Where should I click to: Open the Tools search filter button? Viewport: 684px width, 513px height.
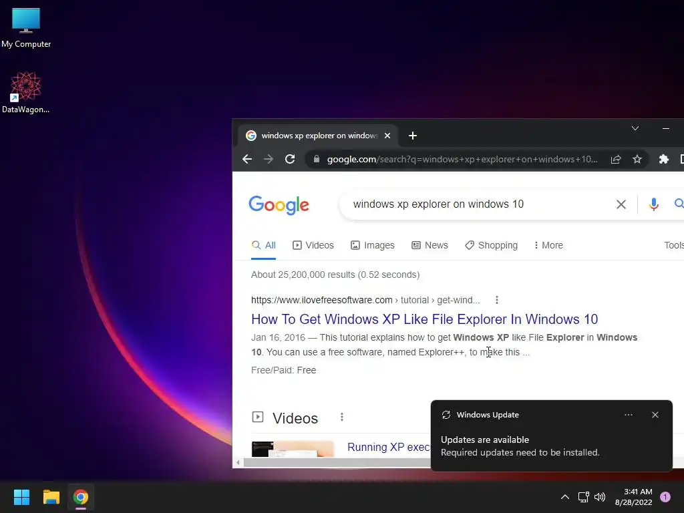674,245
